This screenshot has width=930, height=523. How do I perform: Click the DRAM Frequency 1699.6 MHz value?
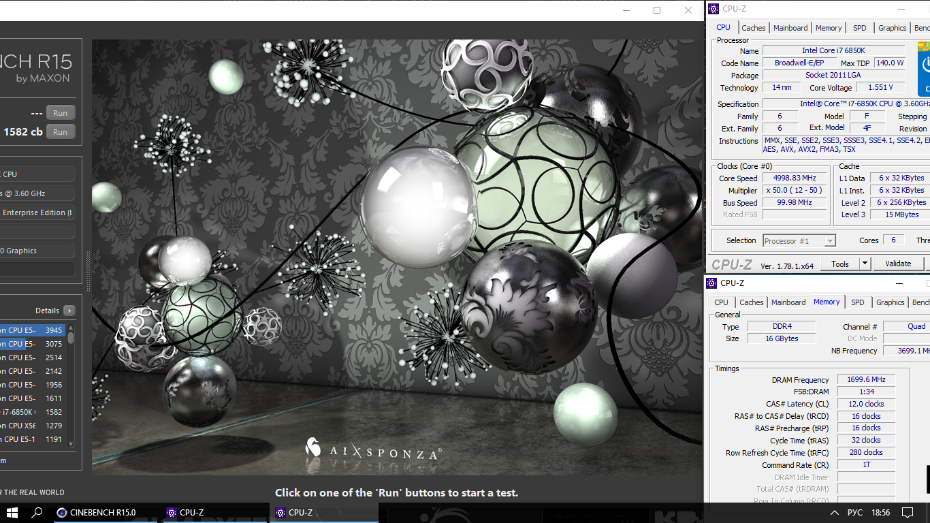click(x=866, y=380)
